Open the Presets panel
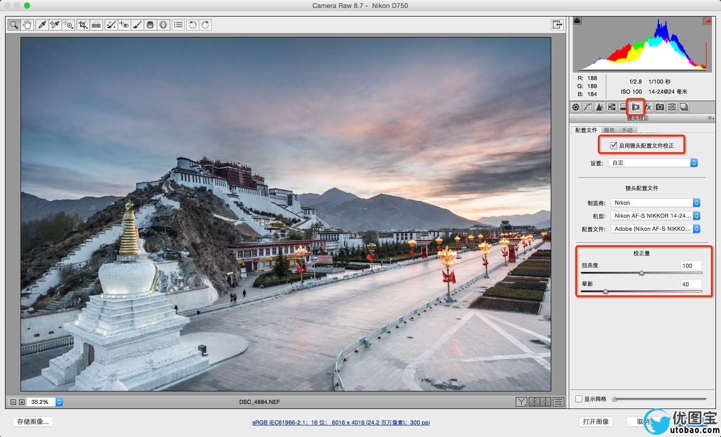Screen dimensions: 721x437 (x=672, y=107)
